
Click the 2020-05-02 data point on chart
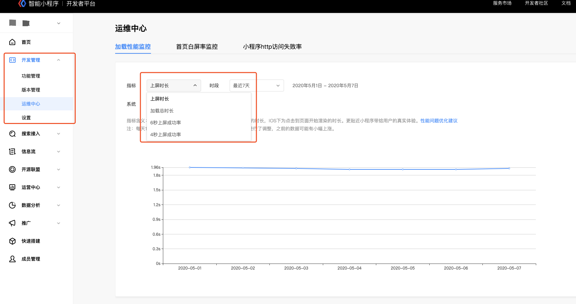coord(243,168)
